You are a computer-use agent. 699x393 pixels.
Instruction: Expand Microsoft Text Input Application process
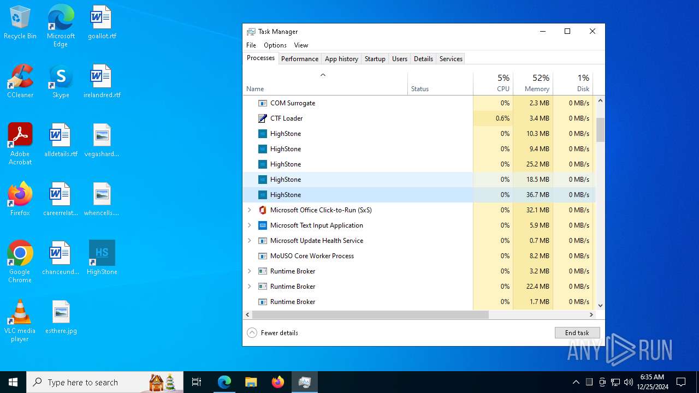point(250,225)
